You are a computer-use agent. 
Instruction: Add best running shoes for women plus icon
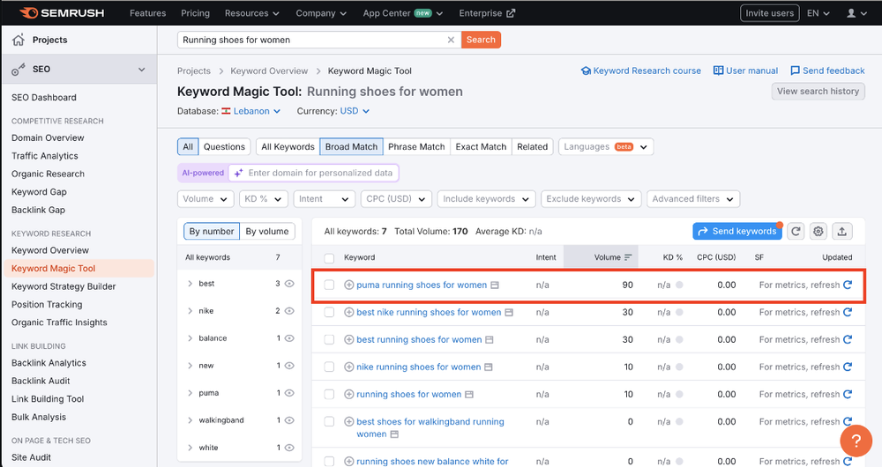tap(348, 339)
